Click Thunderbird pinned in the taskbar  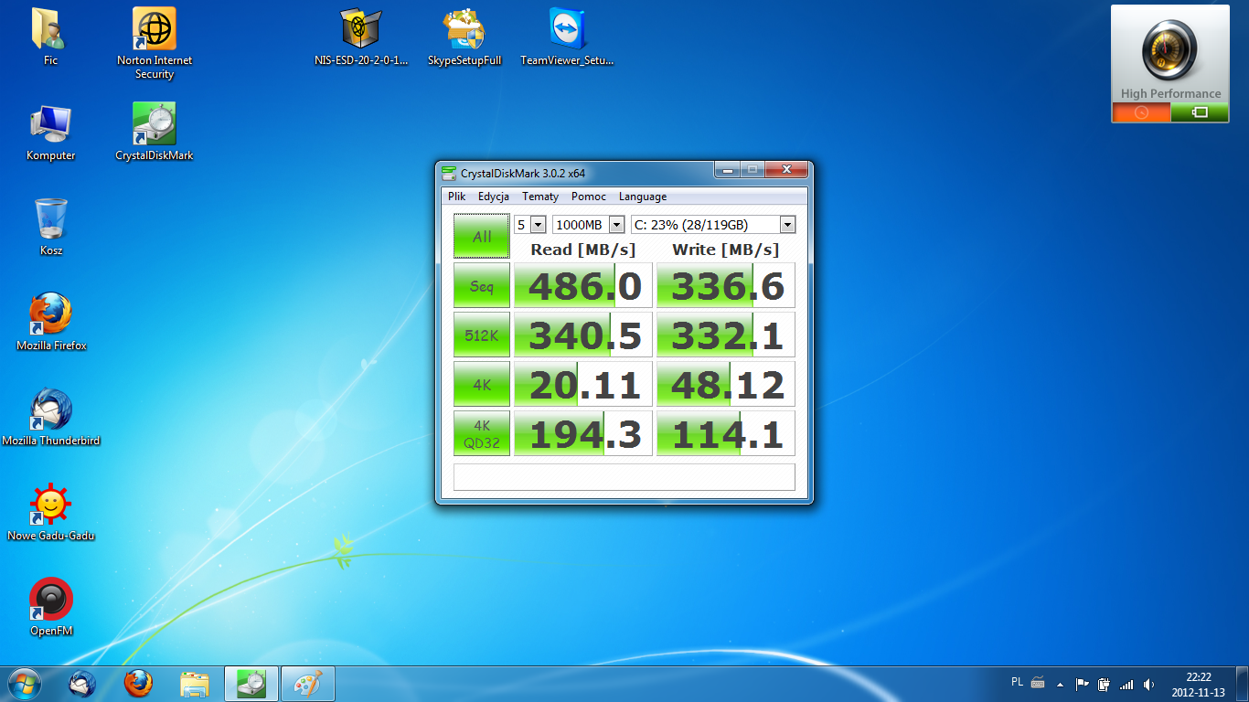83,684
